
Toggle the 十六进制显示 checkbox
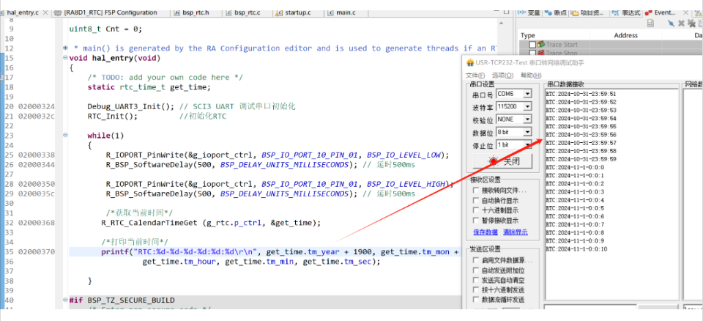click(476, 210)
